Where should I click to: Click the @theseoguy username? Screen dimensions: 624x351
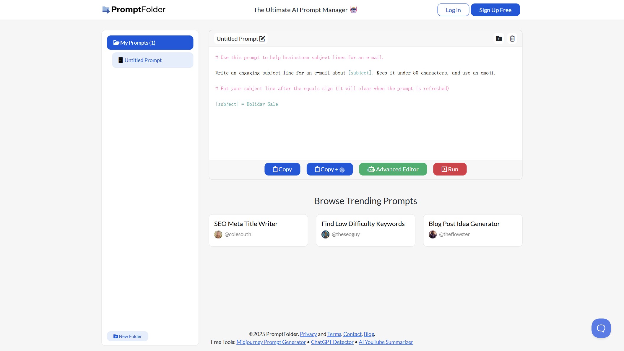point(346,234)
